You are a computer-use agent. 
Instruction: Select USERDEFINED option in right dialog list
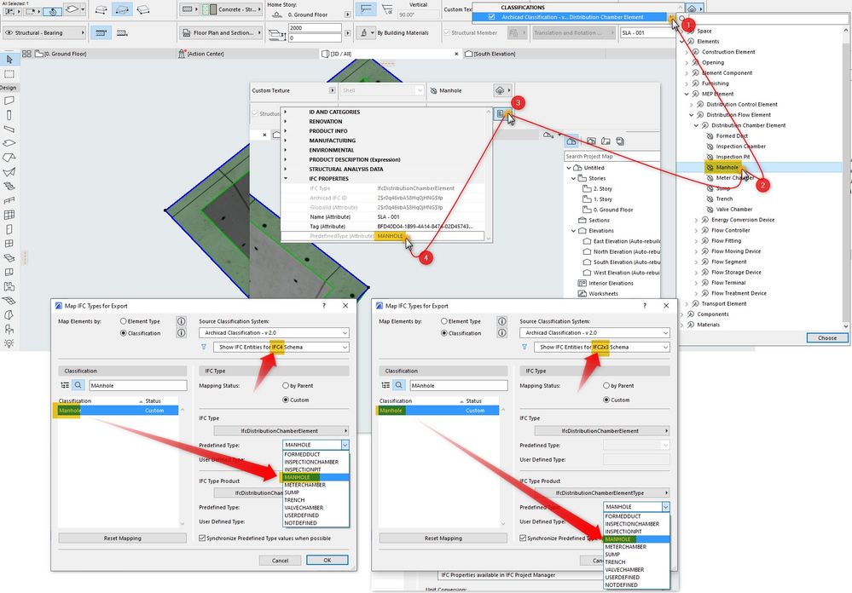click(636, 578)
